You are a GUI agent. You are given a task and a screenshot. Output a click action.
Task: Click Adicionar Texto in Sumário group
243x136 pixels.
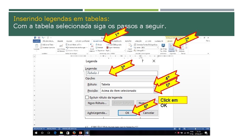click(47, 45)
